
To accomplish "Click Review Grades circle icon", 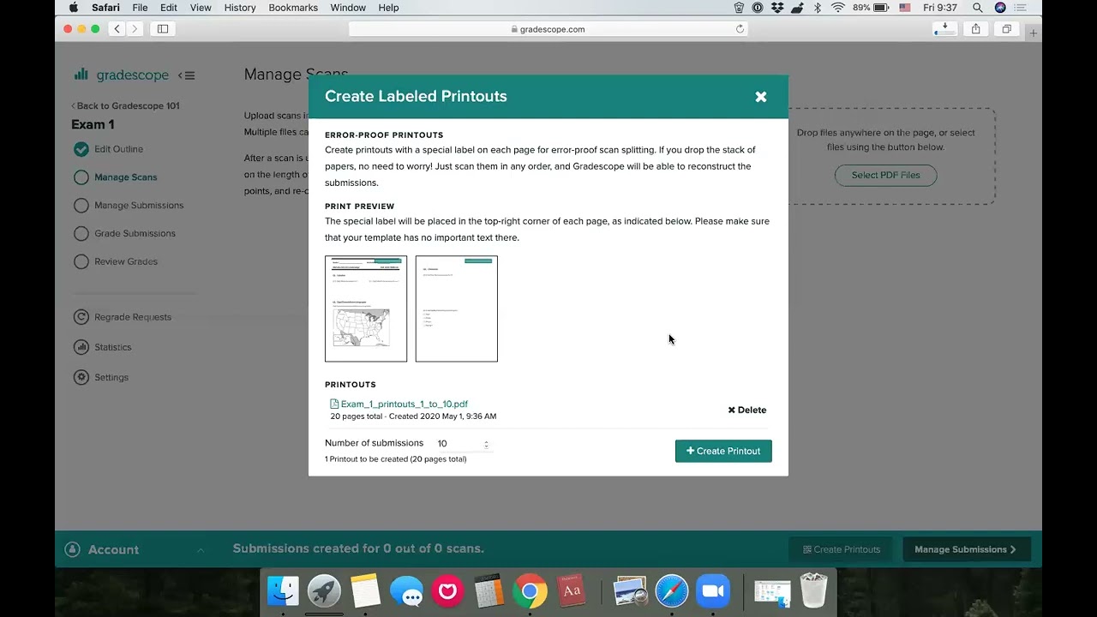I will coord(81,261).
